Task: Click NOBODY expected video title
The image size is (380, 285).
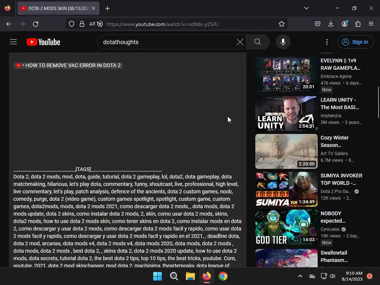Action: (333, 217)
